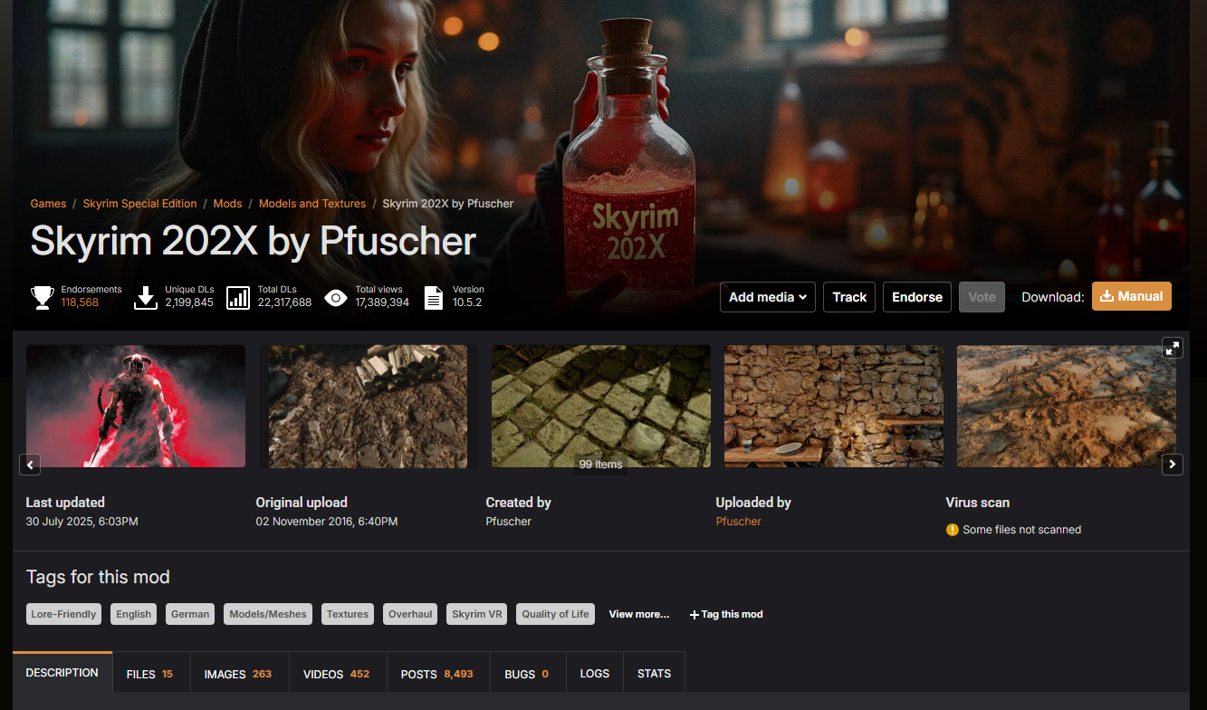Track this mod
Image resolution: width=1207 pixels, height=710 pixels.
coord(849,297)
